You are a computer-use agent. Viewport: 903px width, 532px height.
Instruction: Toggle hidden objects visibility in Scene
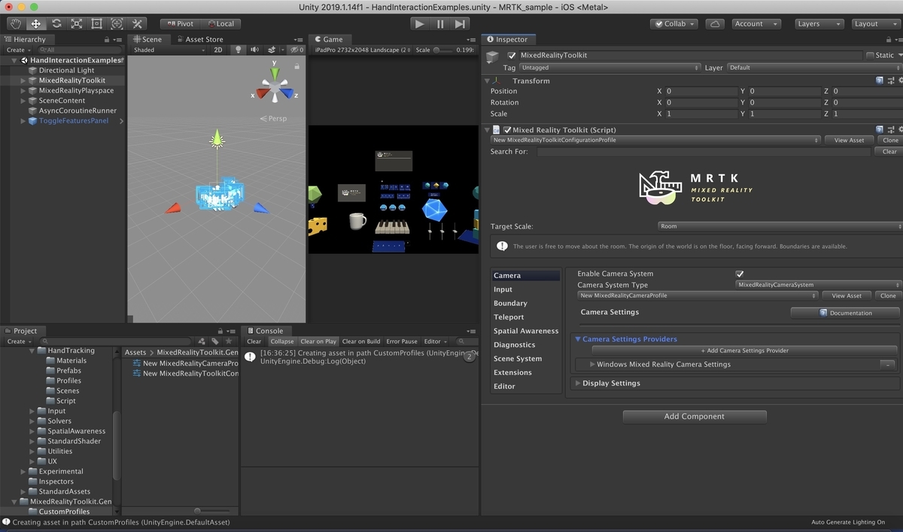[x=296, y=50]
